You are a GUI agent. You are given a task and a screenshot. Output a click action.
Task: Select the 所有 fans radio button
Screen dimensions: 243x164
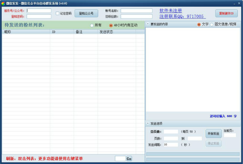[92, 25]
